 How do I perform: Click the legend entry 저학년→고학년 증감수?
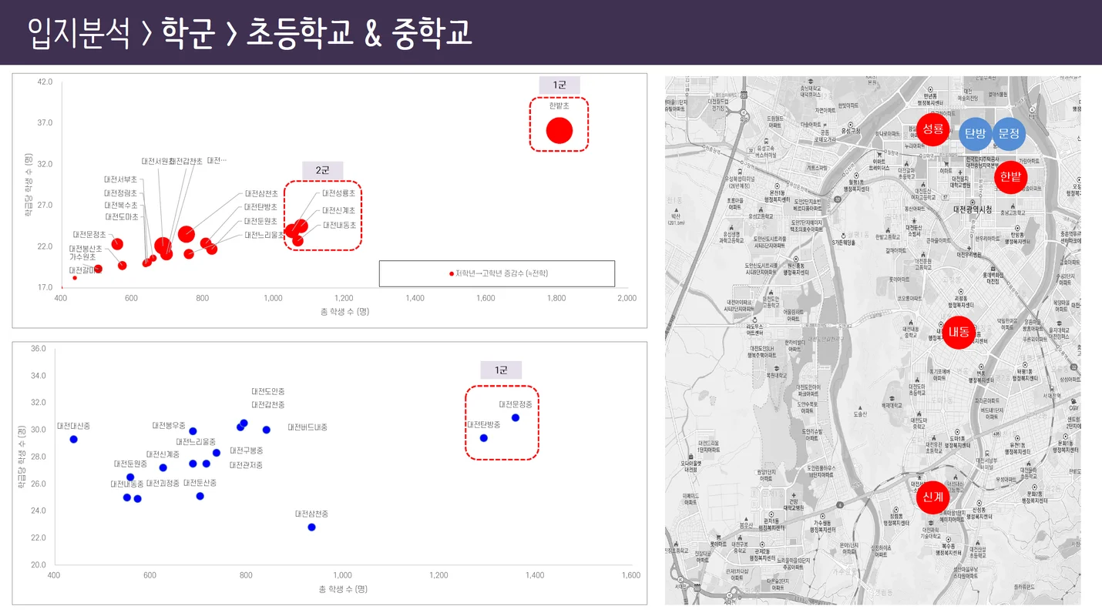tap(498, 273)
